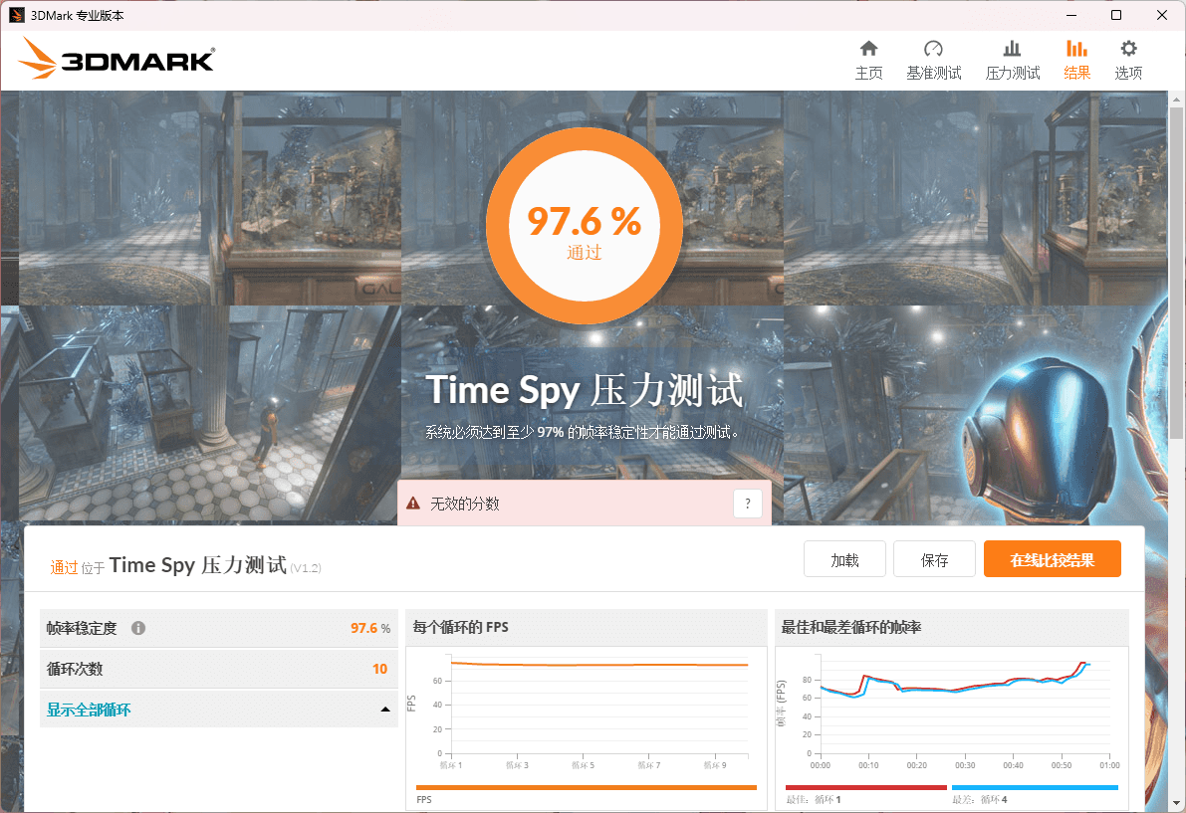Open Stress Tests (压力测试) bar icon

click(1012, 50)
